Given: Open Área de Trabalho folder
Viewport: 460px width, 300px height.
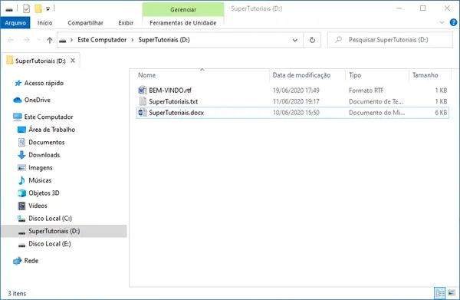Looking at the screenshot, I should [x=51, y=130].
